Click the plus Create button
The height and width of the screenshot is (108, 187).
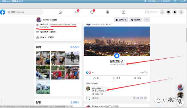(x=162, y=12)
